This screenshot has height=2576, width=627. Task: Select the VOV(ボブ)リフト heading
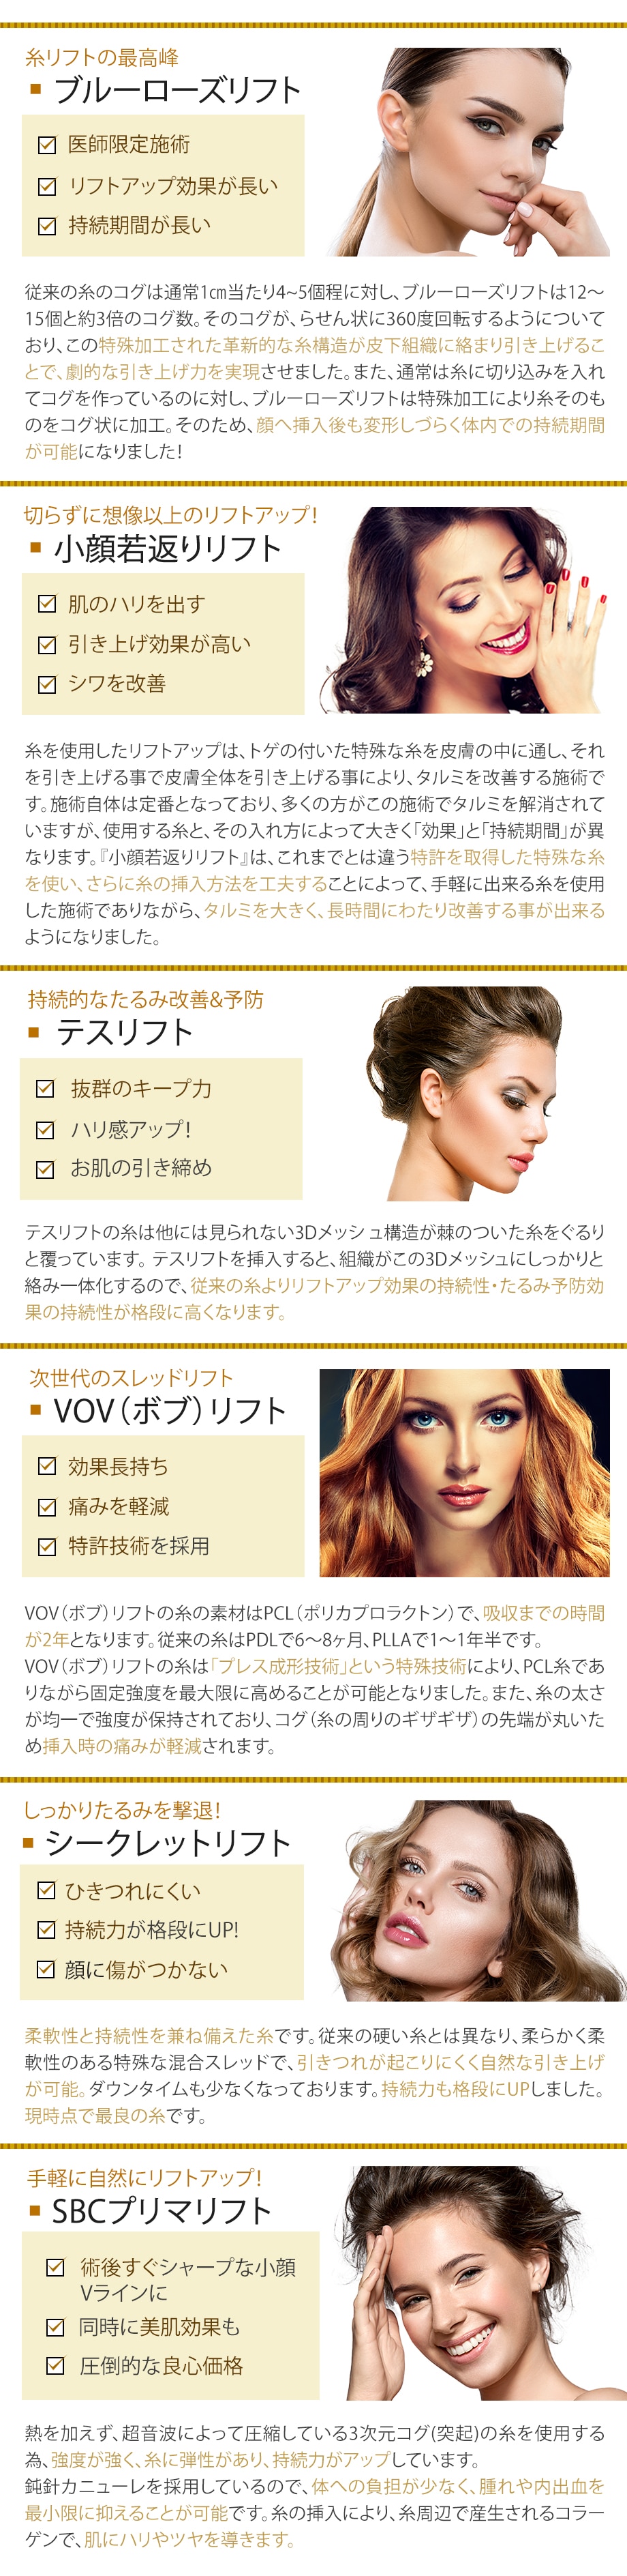coord(169,1410)
